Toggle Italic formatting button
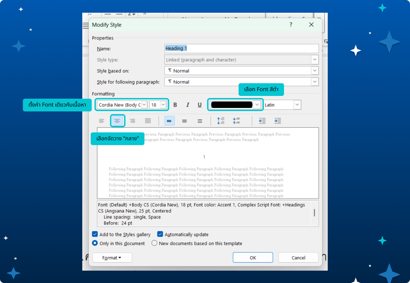Screen dimensions: 410x283 [188, 105]
